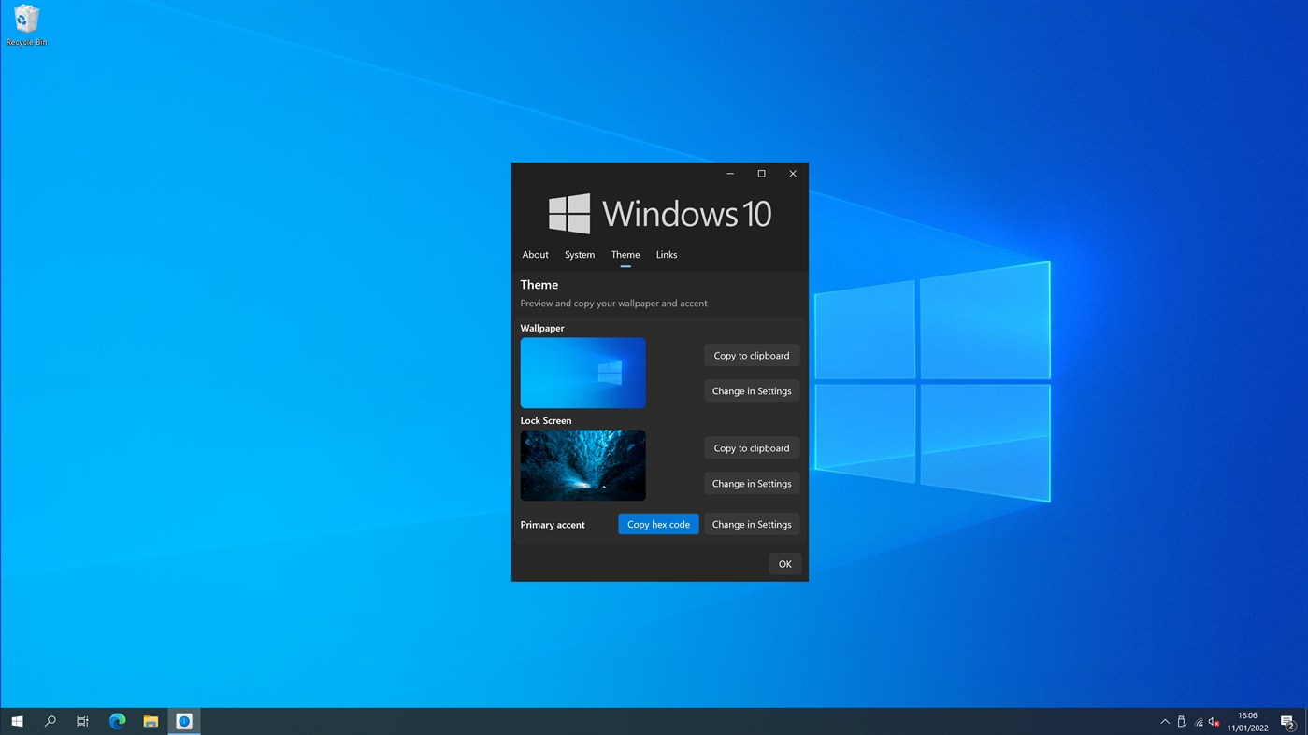Screen dimensions: 1308x735
Task: Unmute the system volume
Action: (x=1213, y=720)
